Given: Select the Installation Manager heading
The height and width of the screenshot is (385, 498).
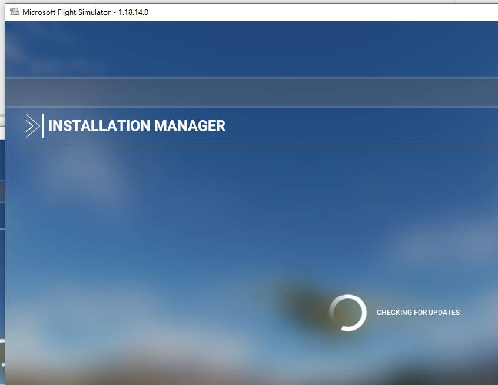Looking at the screenshot, I should [x=137, y=126].
